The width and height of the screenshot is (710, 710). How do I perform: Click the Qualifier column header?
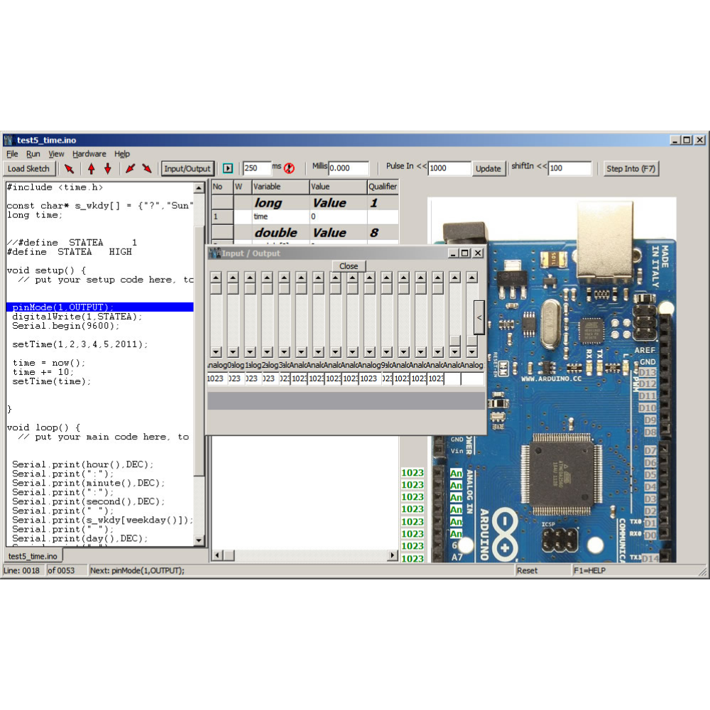point(383,187)
